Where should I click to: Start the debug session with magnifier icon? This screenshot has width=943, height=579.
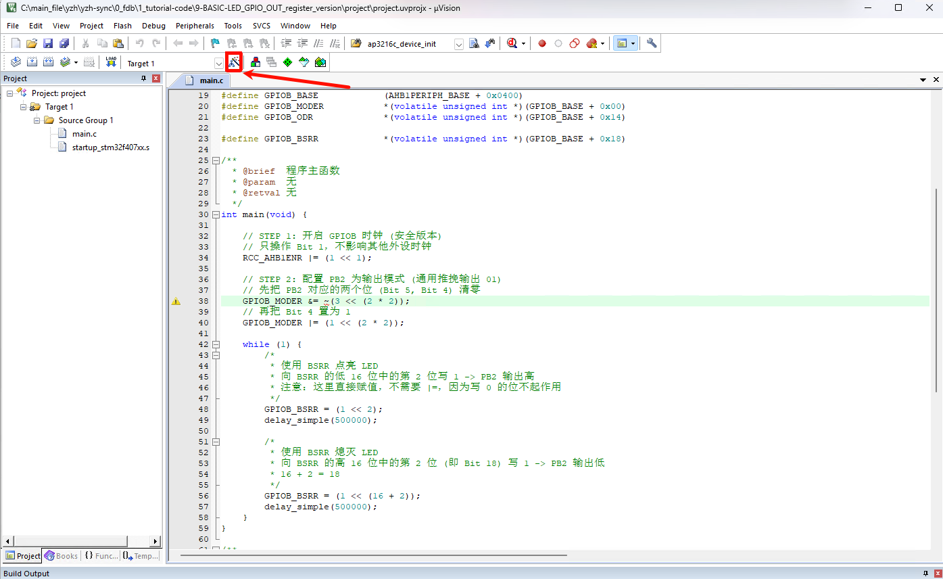pos(512,43)
